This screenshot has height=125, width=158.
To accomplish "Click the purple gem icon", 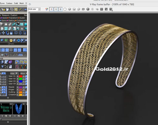I will [10, 62].
